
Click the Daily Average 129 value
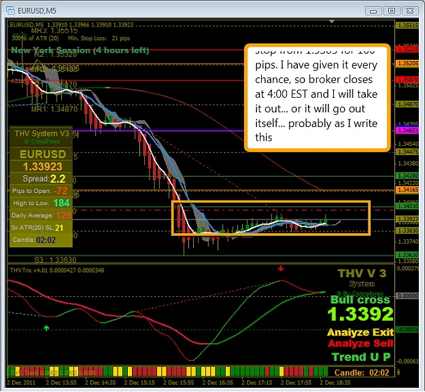coord(64,215)
